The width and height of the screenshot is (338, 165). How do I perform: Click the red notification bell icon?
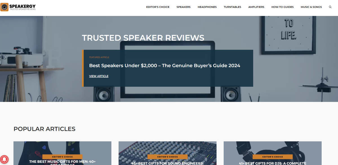coord(5,160)
